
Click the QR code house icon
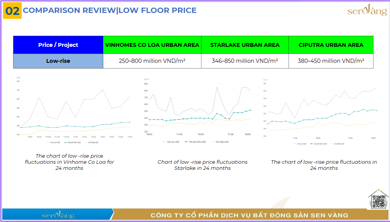click(x=378, y=199)
